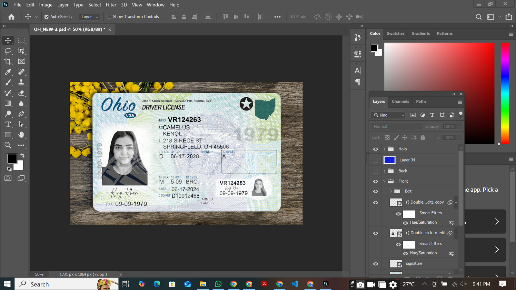
Task: Click inside the red color picker field
Action: (x=439, y=93)
